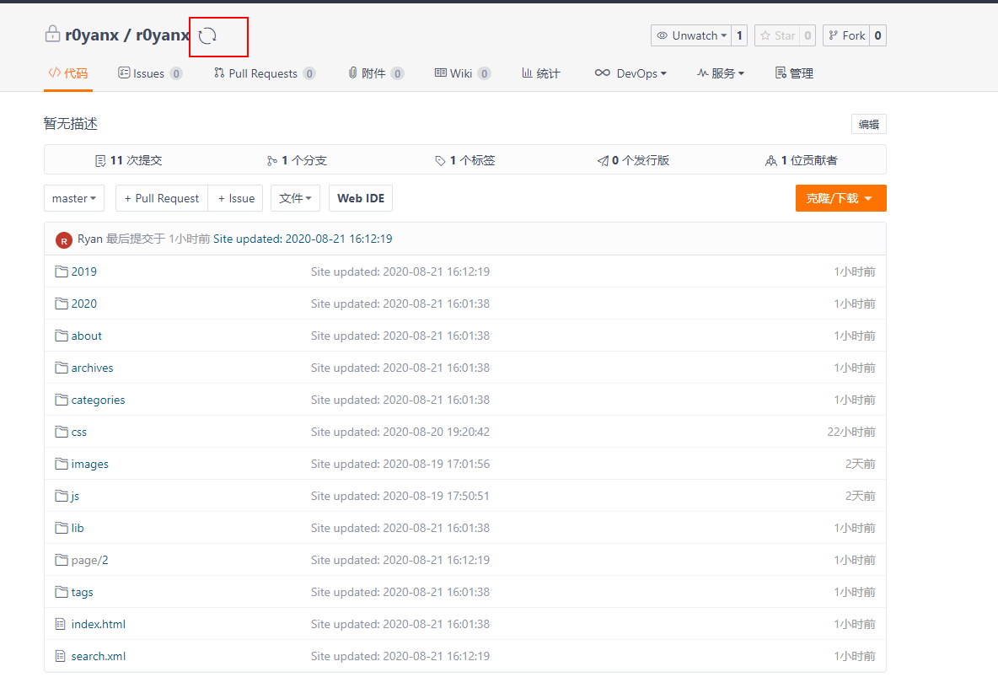Switch to the Issues tab
This screenshot has width=998, height=688.
149,73
